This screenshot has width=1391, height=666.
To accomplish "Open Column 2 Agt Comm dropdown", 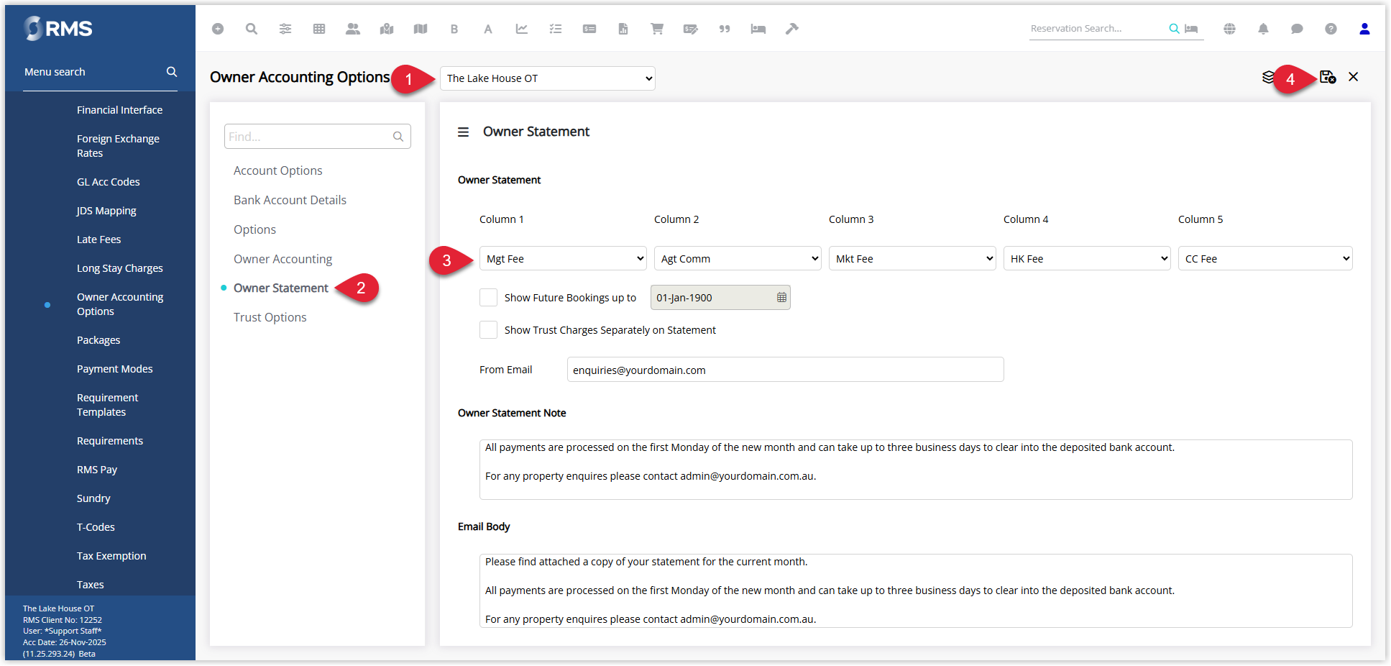I will click(738, 259).
